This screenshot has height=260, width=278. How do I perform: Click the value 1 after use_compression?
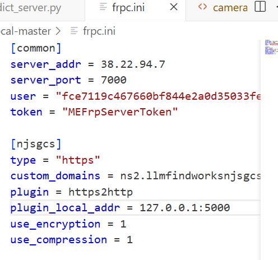click(129, 240)
